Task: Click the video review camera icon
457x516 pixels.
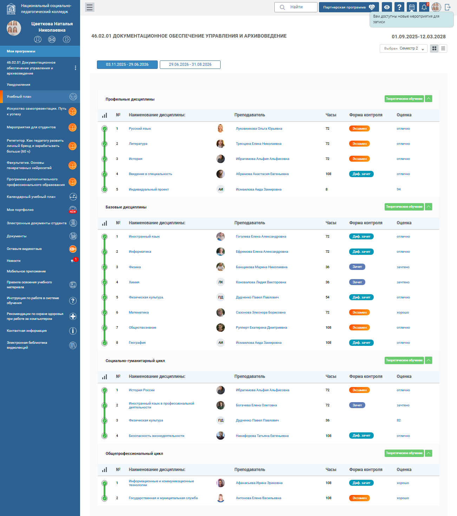Action: coord(73,249)
